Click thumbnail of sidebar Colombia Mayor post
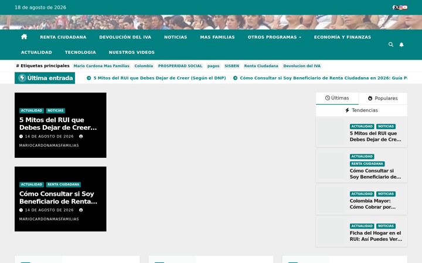This screenshot has width=422, height=263. point(332,200)
